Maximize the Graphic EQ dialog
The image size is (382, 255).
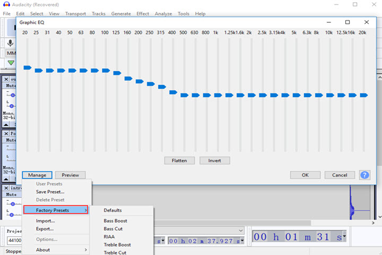348,22
